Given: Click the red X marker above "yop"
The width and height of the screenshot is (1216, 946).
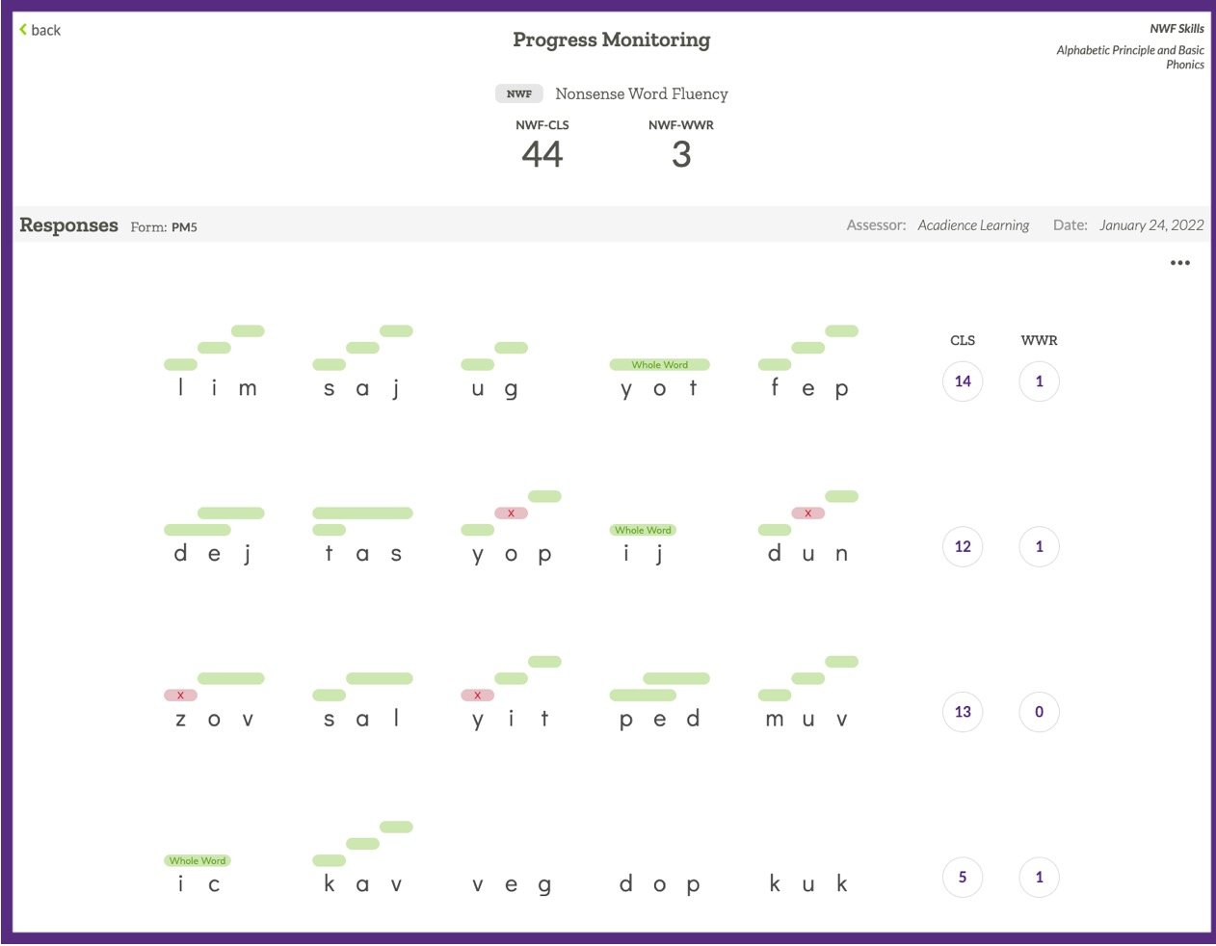Looking at the screenshot, I should pos(512,513).
